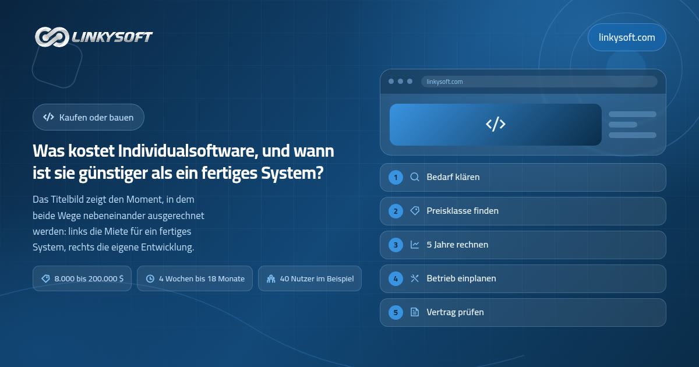Click the users icon beside 40 Nutzer
This screenshot has height=367, width=699.
(x=271, y=278)
